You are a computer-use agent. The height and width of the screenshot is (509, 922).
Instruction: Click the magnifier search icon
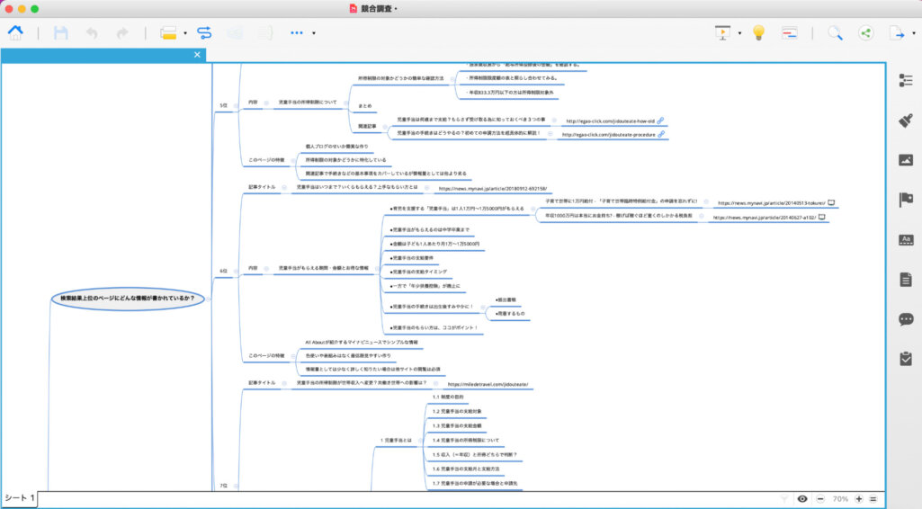click(835, 33)
